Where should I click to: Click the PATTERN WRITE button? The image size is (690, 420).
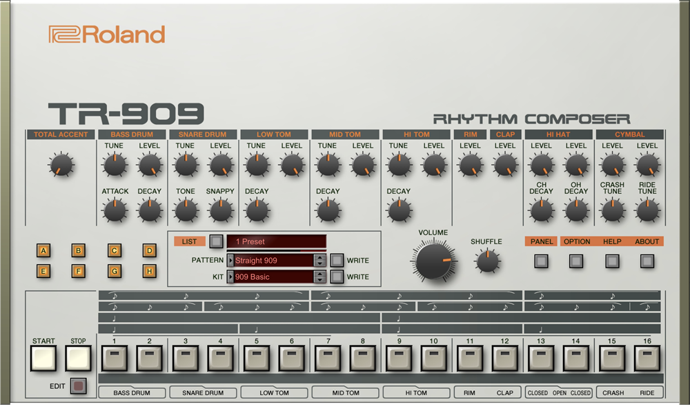click(x=337, y=260)
